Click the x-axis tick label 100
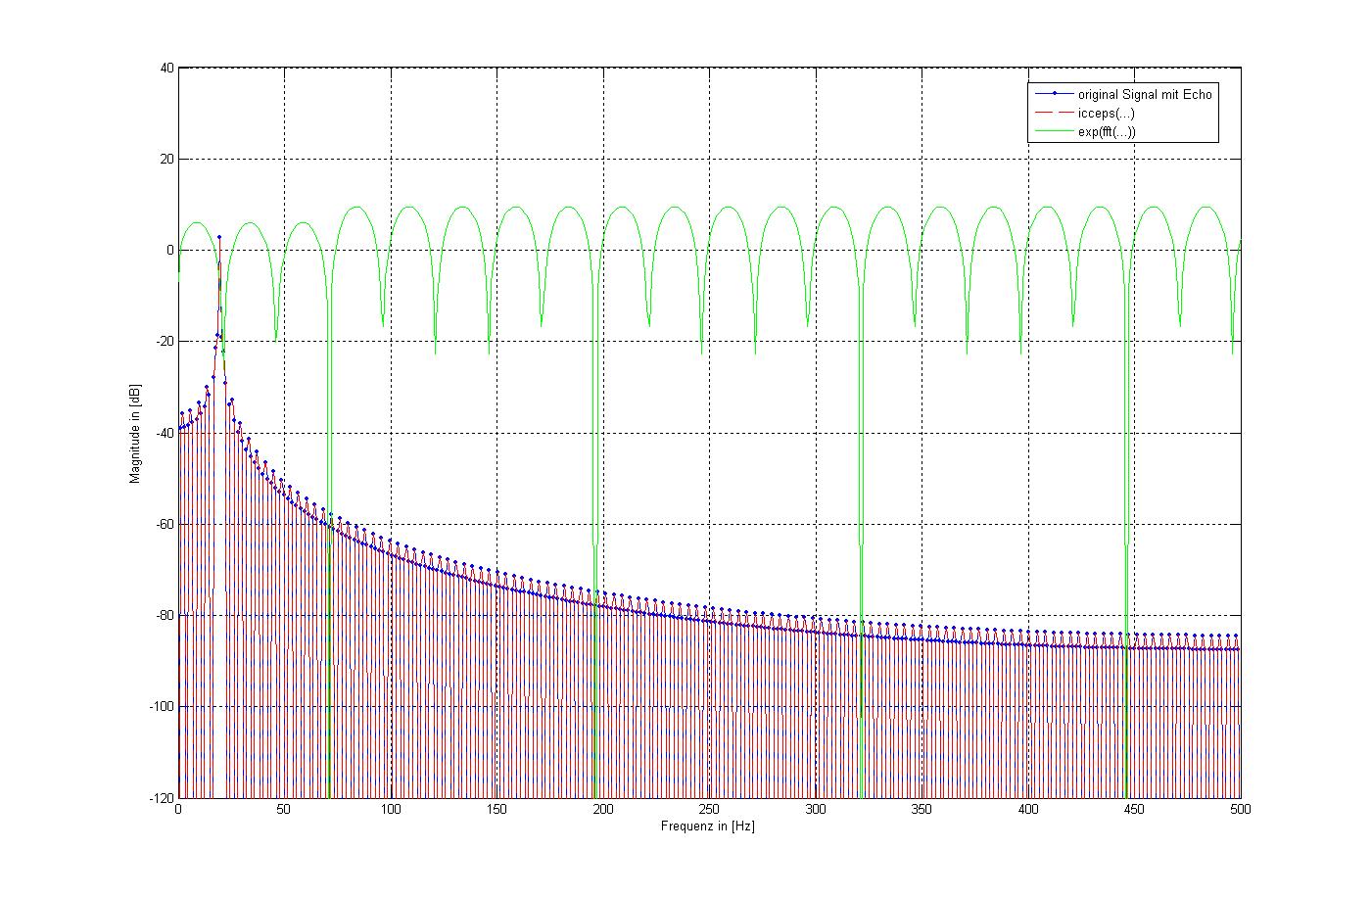Viewport: 1371px width, 897px height. coord(391,810)
